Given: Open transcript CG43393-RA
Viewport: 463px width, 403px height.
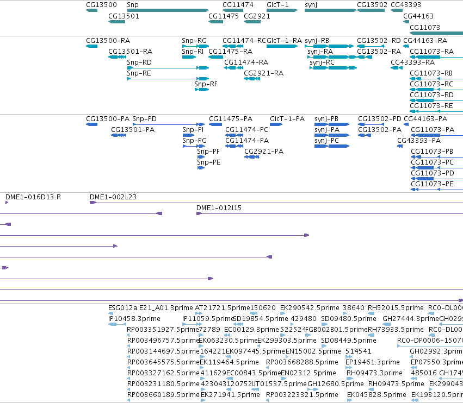Looking at the screenshot, I should [x=412, y=62].
